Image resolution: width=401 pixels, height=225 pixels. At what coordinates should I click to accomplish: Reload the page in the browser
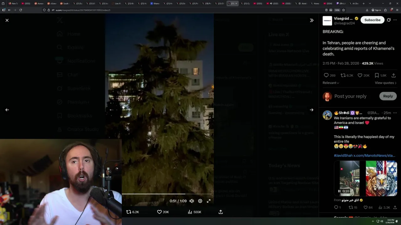(21, 10)
